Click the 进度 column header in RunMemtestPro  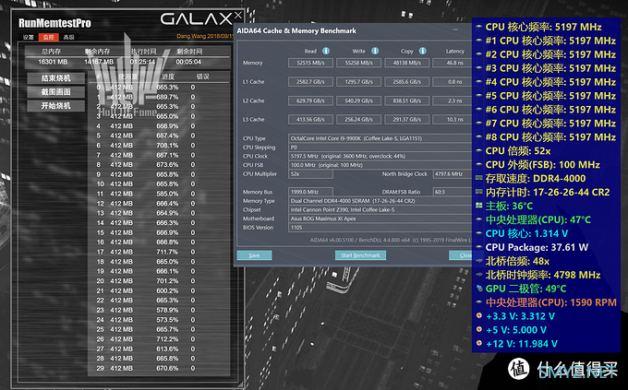pos(168,77)
